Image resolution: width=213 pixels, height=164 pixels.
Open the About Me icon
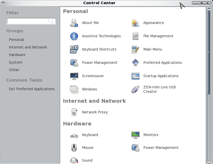click(x=74, y=23)
